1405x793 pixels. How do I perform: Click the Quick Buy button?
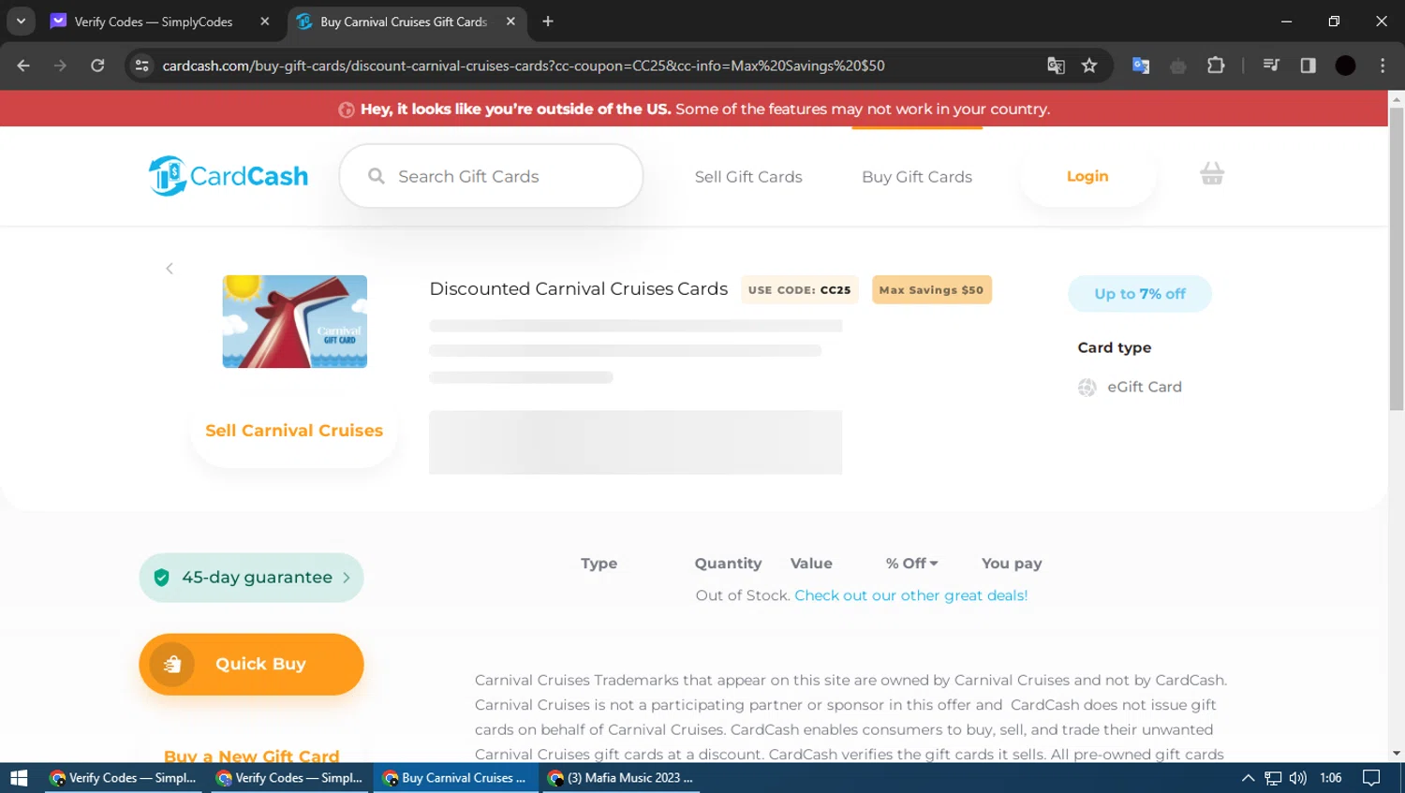[x=251, y=664]
